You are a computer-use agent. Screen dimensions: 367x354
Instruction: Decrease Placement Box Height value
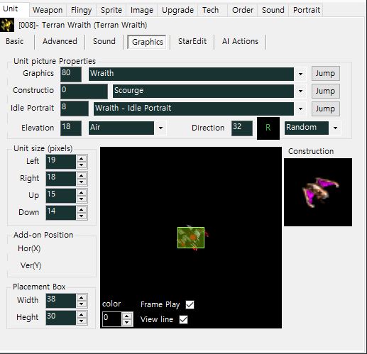click(82, 321)
